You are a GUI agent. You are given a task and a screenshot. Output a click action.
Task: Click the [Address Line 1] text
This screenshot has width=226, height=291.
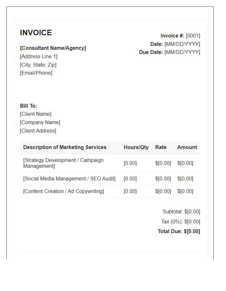coord(39,56)
